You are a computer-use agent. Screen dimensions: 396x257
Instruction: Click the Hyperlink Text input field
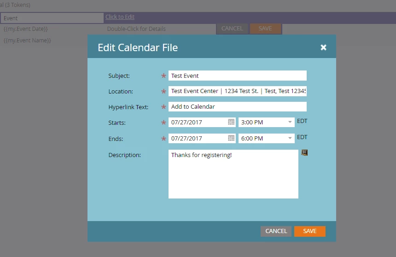pos(238,107)
